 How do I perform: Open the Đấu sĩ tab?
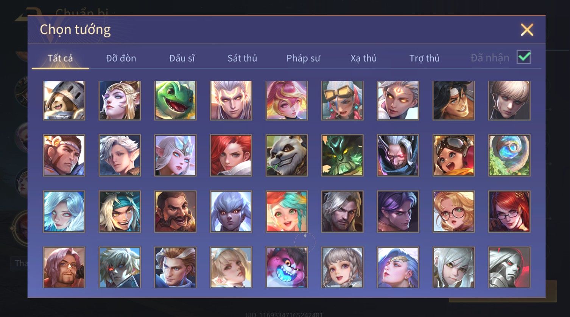tap(182, 58)
